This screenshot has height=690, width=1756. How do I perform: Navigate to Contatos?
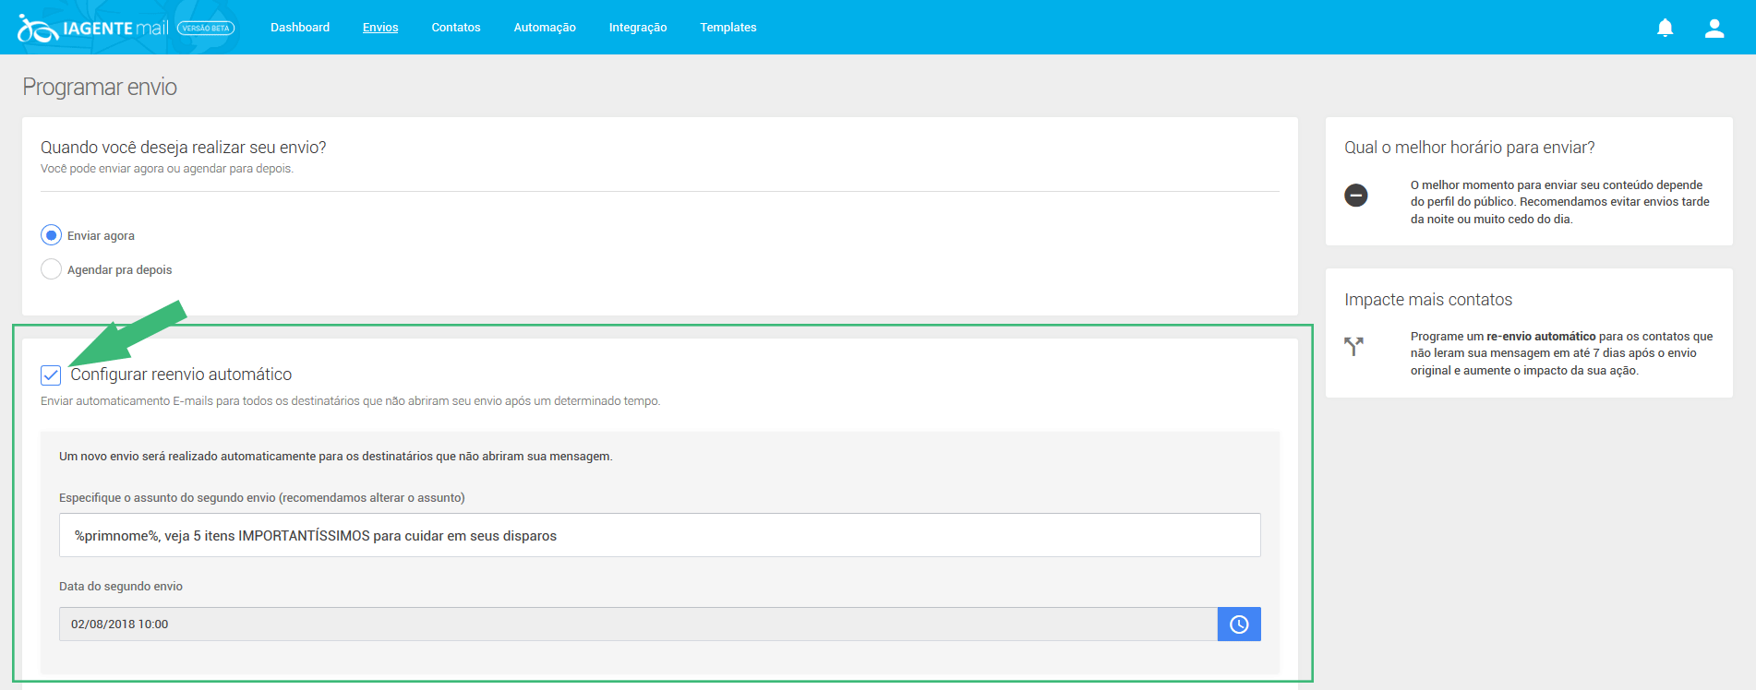click(456, 28)
